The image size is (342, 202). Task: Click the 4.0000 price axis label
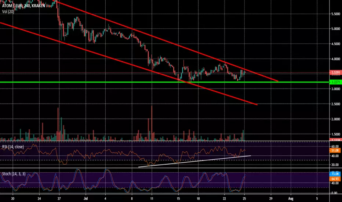(x=336, y=59)
